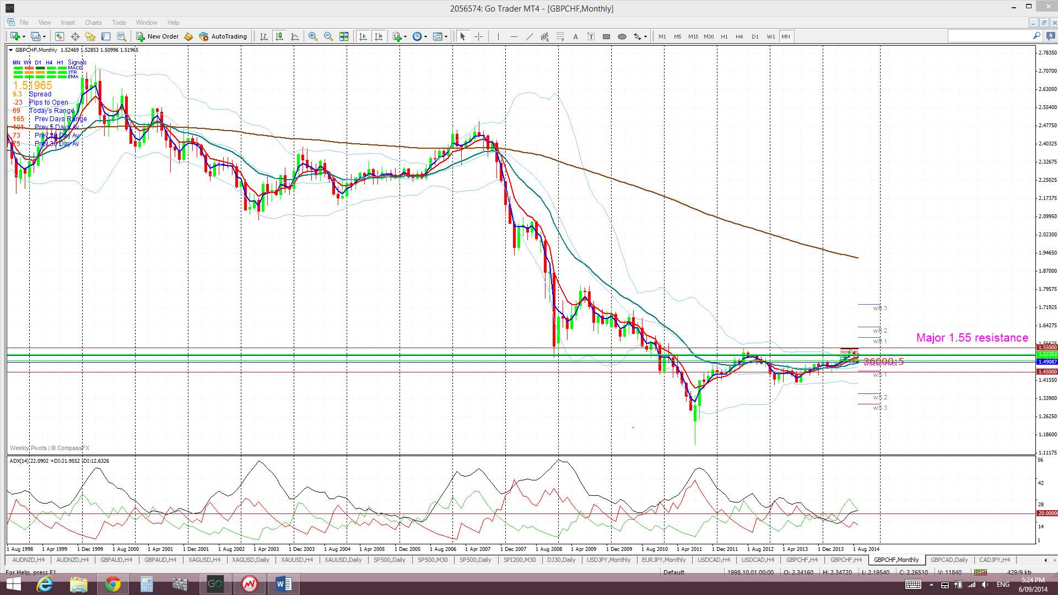Open the Charts menu
The height and width of the screenshot is (595, 1058).
click(93, 23)
